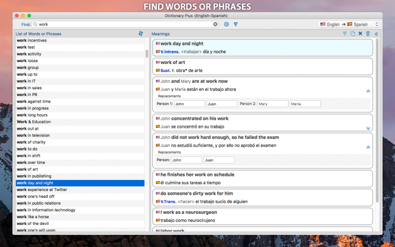Select 'work against time' in the list

[80, 101]
